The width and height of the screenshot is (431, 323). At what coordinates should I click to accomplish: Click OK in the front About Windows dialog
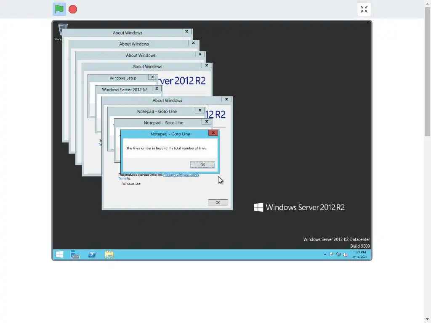pos(218,202)
